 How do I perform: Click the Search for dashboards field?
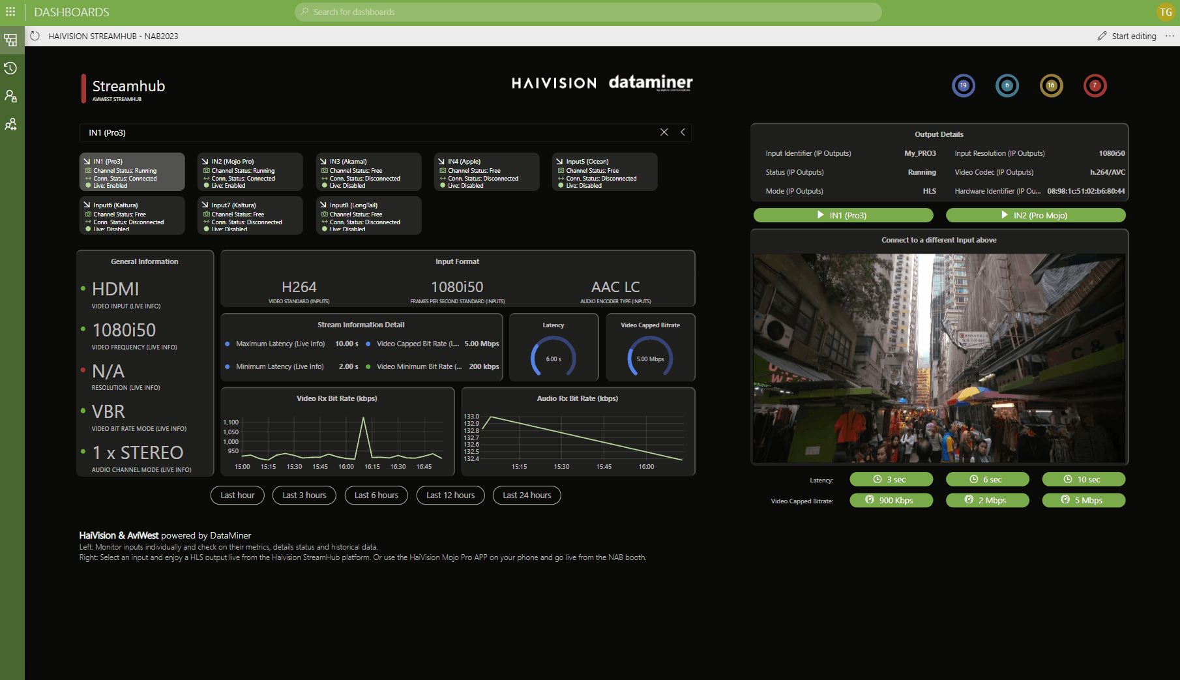tap(588, 12)
